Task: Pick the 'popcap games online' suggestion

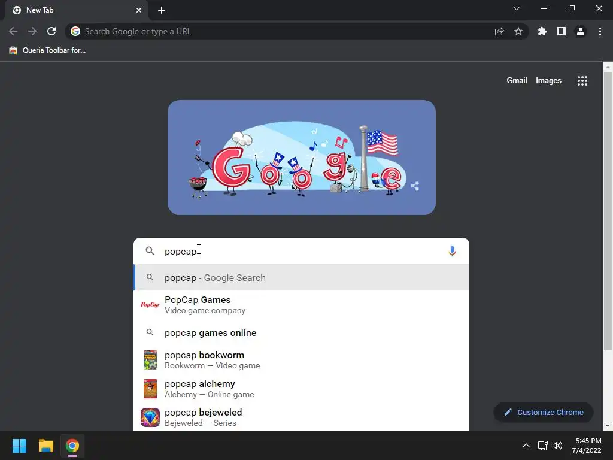Action: (302, 332)
